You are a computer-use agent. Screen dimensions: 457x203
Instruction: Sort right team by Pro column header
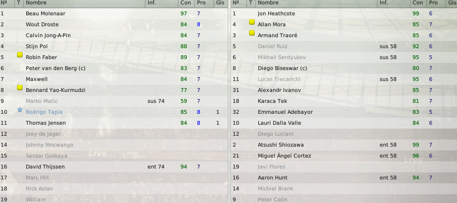point(435,3)
